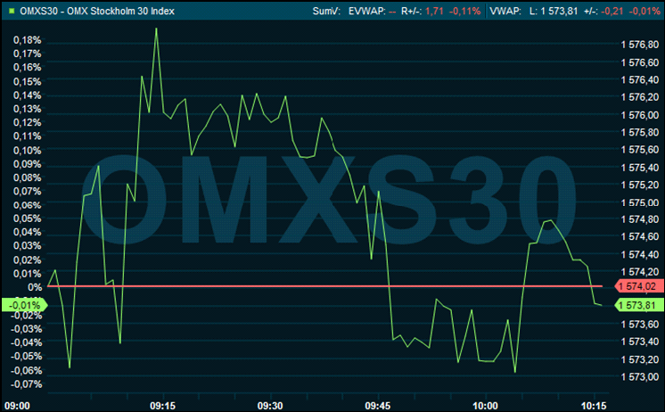Click the 1 574,40 price axis label
The image size is (665, 412).
click(640, 254)
